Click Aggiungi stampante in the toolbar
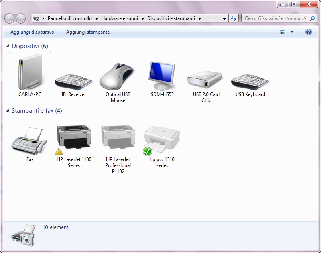The width and height of the screenshot is (321, 253). tap(88, 32)
